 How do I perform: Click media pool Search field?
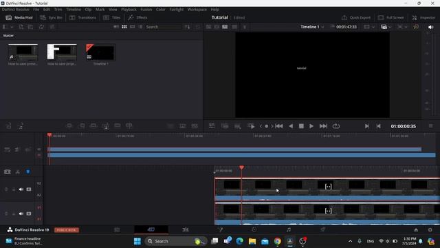tap(163, 27)
